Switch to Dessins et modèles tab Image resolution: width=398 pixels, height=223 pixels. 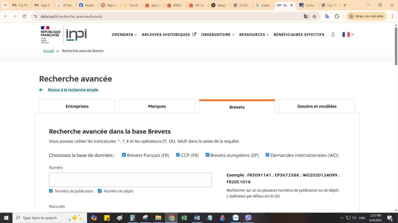[x=317, y=106]
